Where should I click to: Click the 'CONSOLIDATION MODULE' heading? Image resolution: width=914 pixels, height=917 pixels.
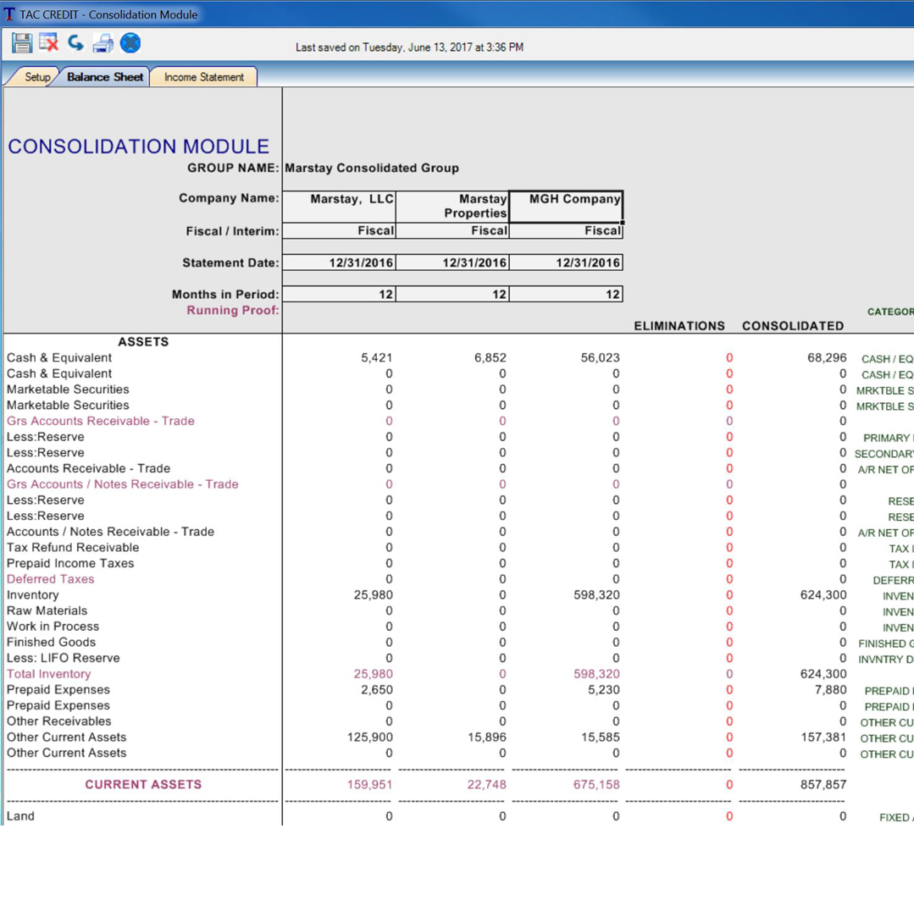click(x=138, y=146)
